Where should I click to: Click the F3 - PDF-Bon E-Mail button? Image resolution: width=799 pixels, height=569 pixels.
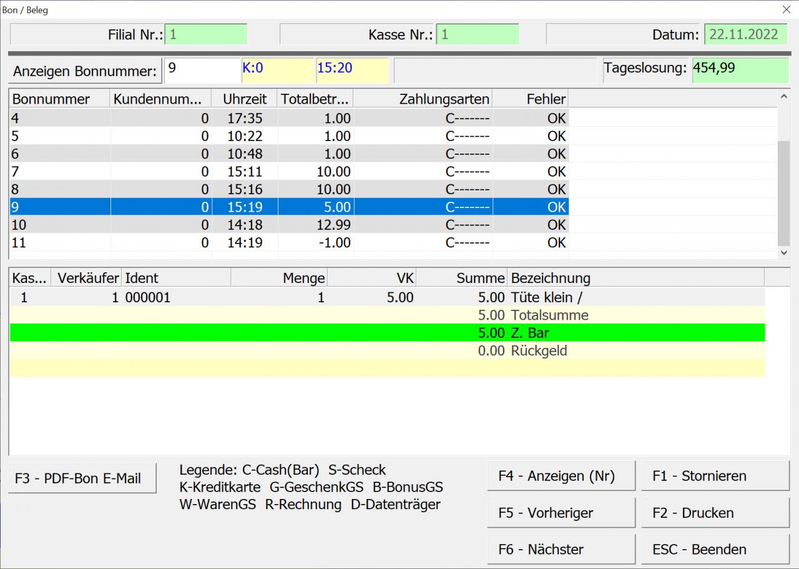coord(82,478)
